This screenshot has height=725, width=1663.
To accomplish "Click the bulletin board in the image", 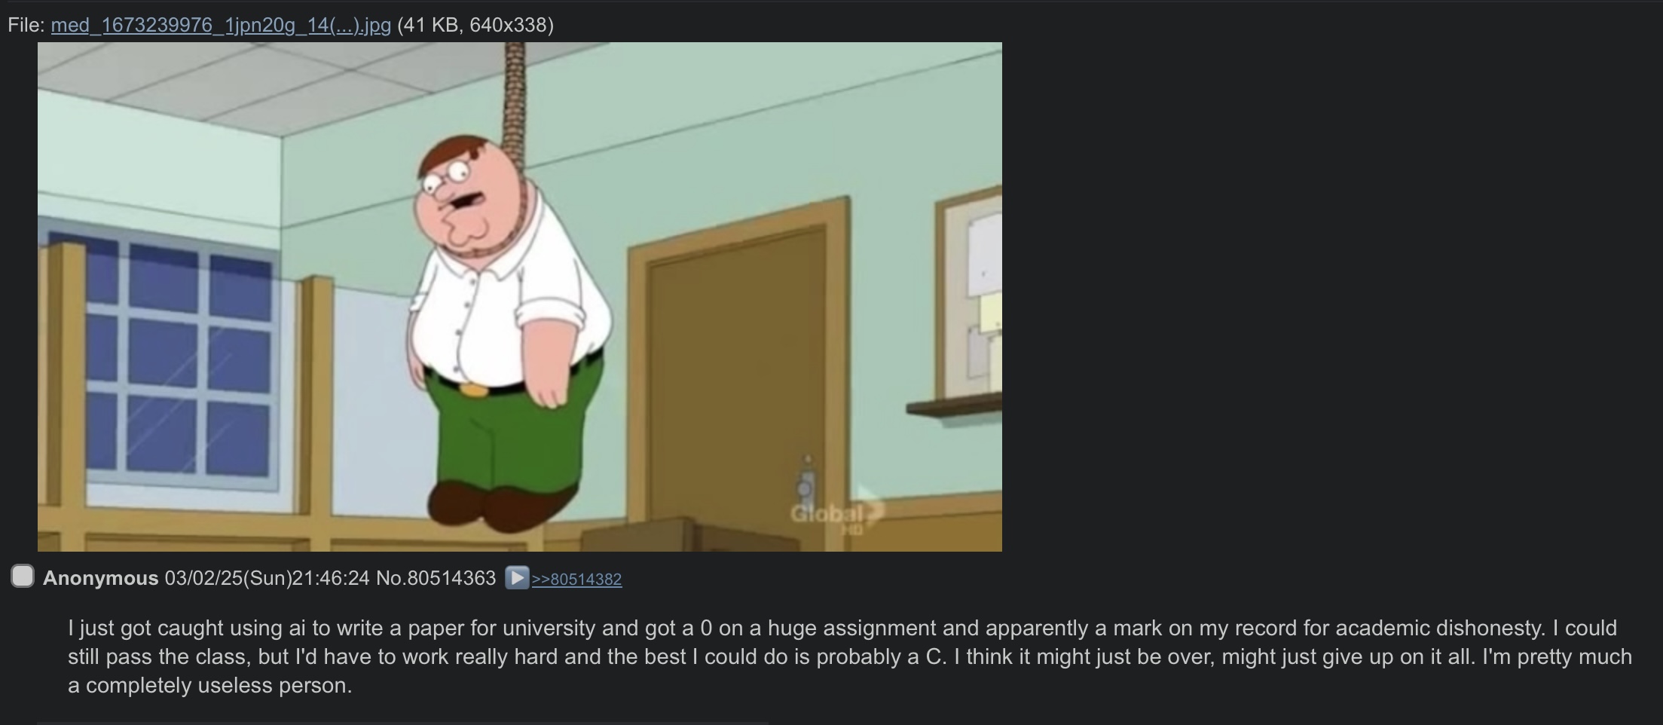I will pyautogui.click(x=971, y=292).
